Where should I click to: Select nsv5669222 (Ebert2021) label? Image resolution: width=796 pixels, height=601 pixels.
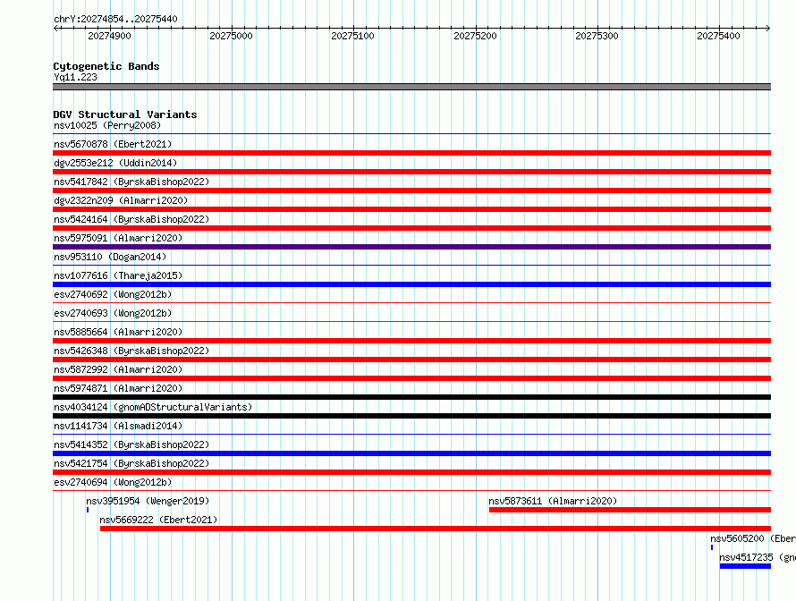pos(158,520)
